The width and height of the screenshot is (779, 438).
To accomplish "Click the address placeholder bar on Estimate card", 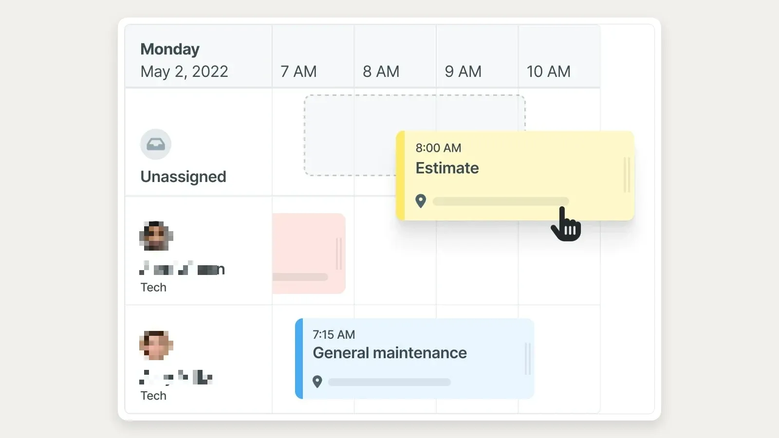I will point(501,201).
